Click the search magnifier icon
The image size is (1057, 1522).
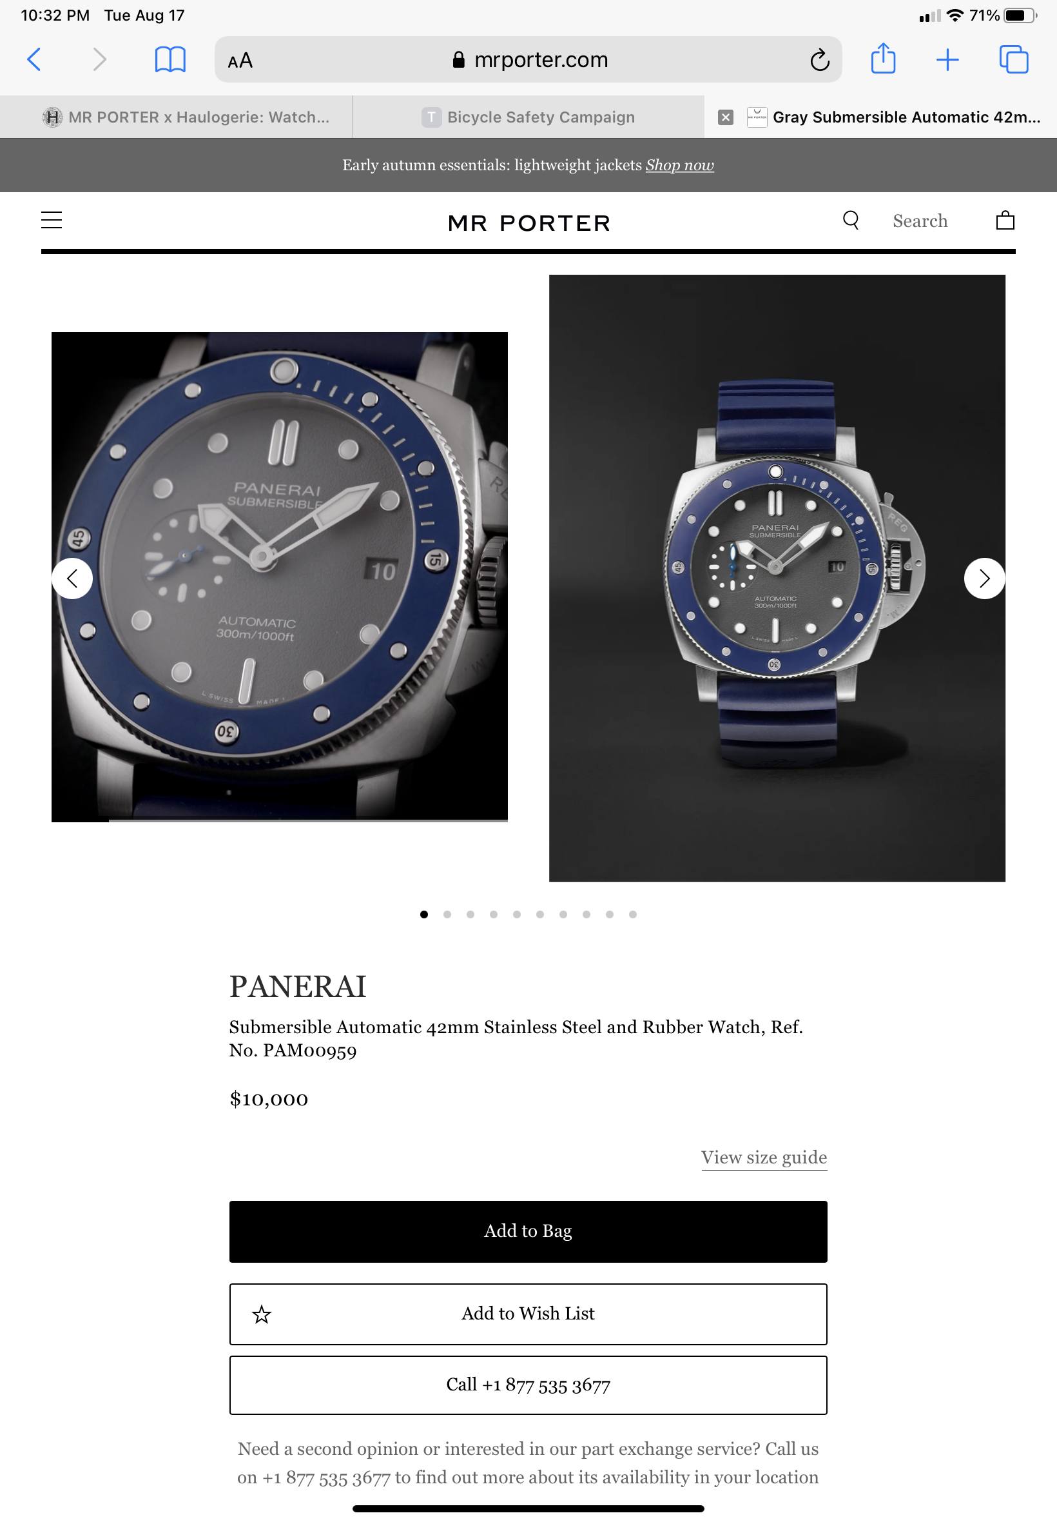tap(850, 220)
